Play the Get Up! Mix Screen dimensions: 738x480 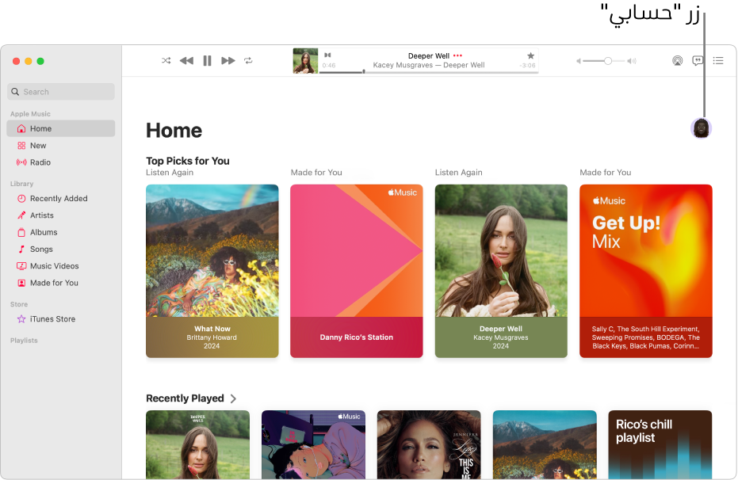coord(645,271)
